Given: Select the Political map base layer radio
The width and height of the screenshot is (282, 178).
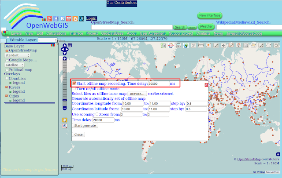Looking at the screenshot, I should click(7, 70).
